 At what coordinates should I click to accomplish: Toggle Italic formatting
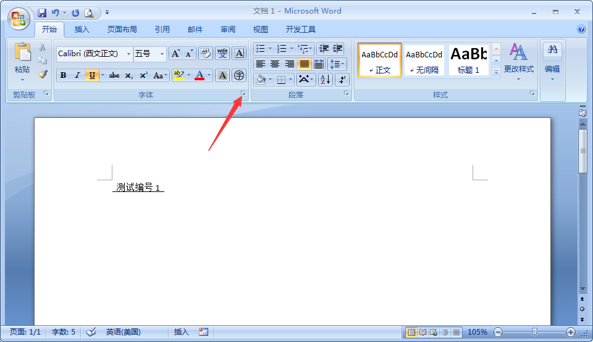(77, 75)
